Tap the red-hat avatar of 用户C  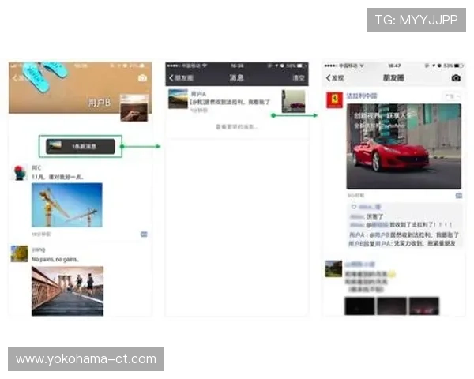point(19,172)
